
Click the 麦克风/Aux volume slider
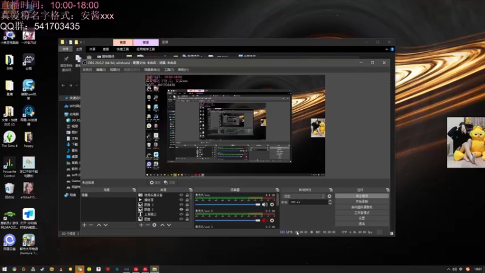228,204
